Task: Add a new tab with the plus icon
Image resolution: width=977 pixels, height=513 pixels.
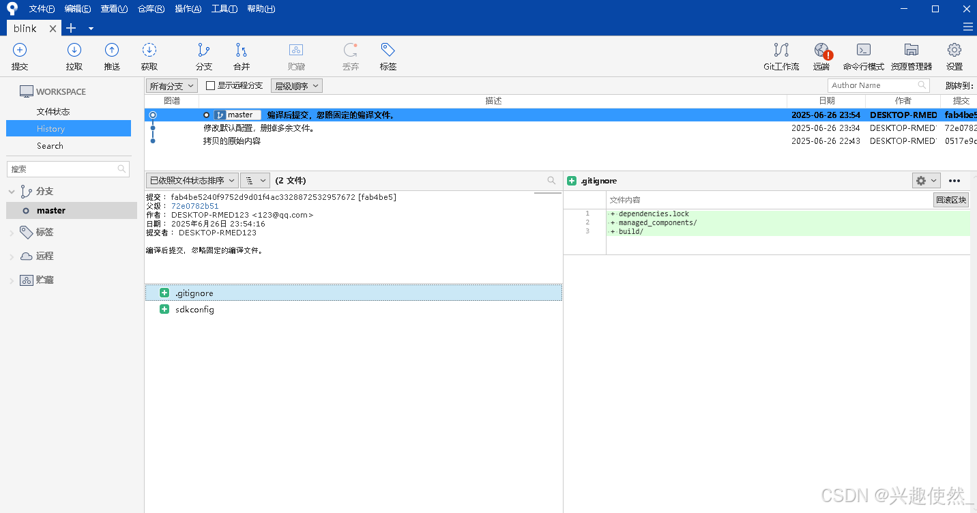Action: point(71,28)
